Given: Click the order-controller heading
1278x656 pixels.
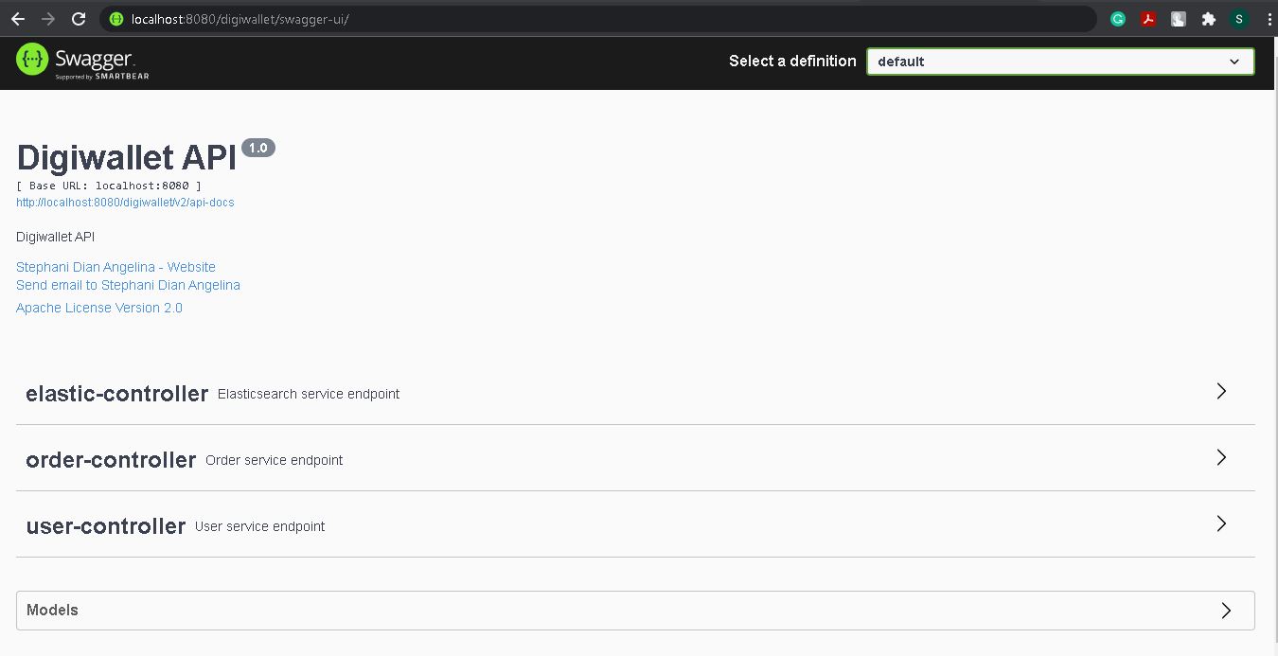Looking at the screenshot, I should (111, 460).
